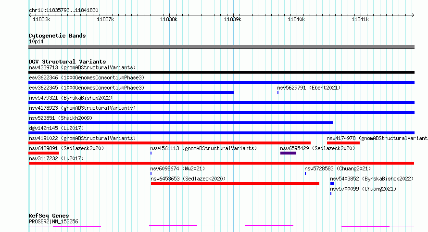Click the nsv6439891 (Sedlazeck2020) label
The image size is (428, 232).
(66, 148)
